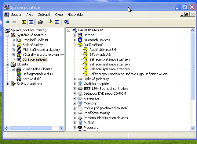197x144 pixels.
Task: Select the Bluetooth Devices category
Action: coord(97,40)
